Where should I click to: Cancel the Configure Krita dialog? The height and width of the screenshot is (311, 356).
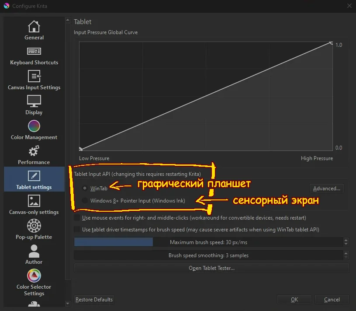[x=332, y=299]
